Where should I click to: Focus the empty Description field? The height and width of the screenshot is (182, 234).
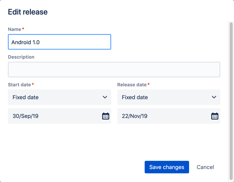point(114,70)
